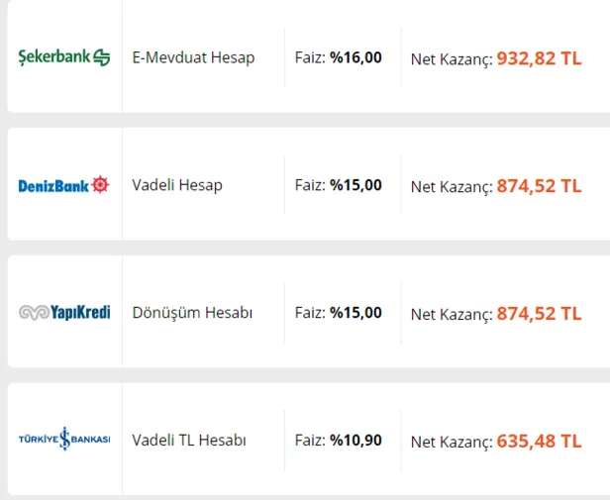
Task: Click Şekerbank's Faiz %16,00 rate
Action: 338,57
